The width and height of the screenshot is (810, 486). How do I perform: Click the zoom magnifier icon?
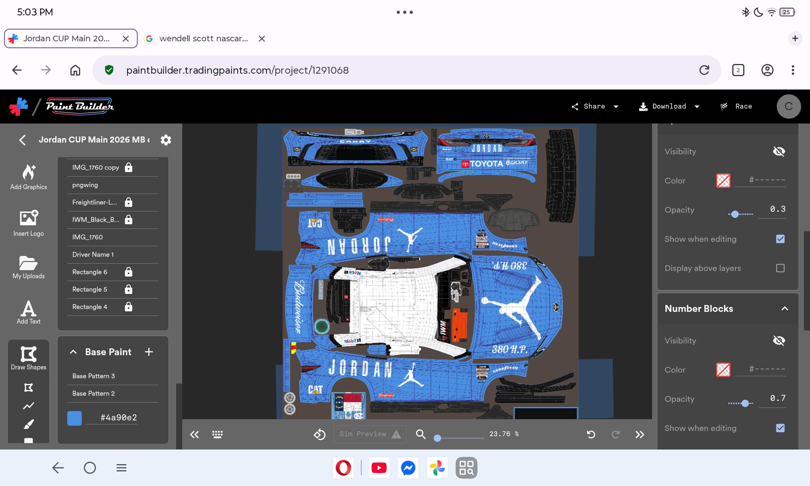point(421,434)
